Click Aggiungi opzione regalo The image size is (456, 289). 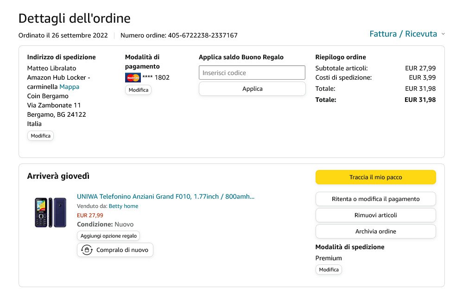[x=108, y=236]
